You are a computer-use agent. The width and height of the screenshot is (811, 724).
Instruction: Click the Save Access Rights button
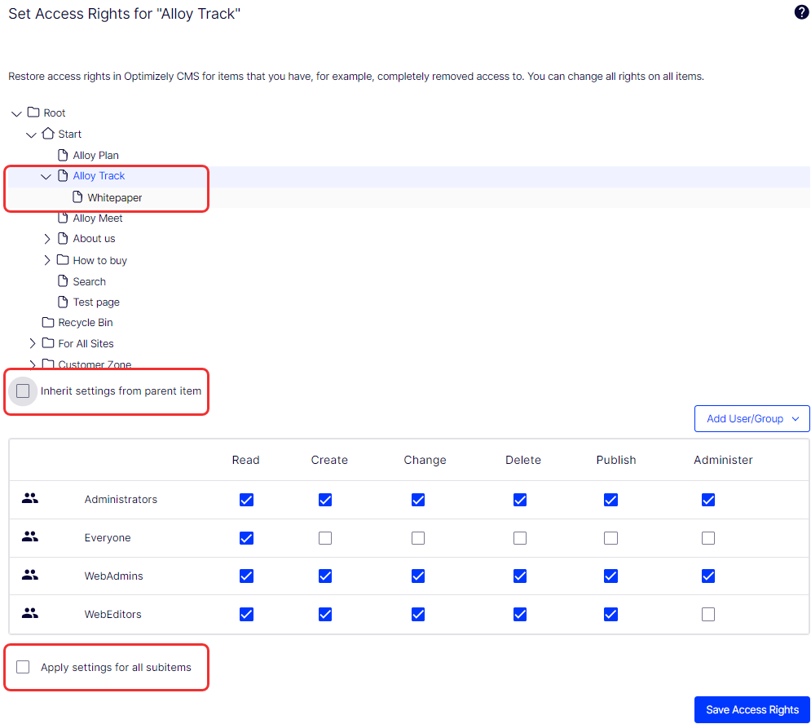pyautogui.click(x=751, y=709)
